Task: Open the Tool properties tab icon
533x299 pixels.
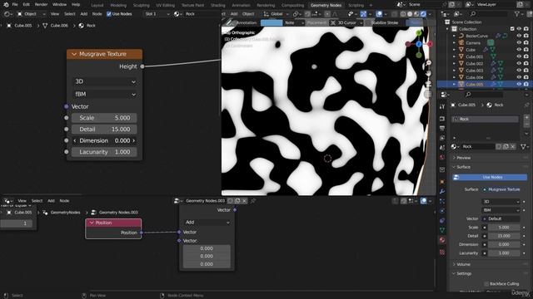Action: click(442, 106)
